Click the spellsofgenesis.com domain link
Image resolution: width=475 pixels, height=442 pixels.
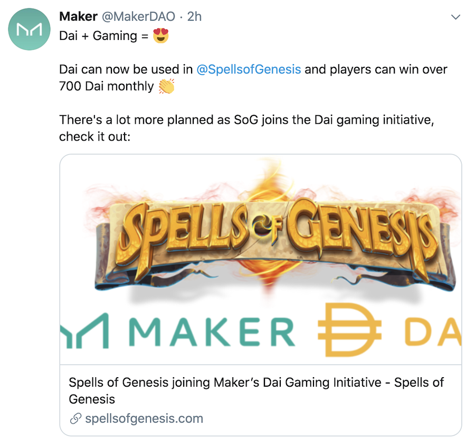pyautogui.click(x=144, y=419)
